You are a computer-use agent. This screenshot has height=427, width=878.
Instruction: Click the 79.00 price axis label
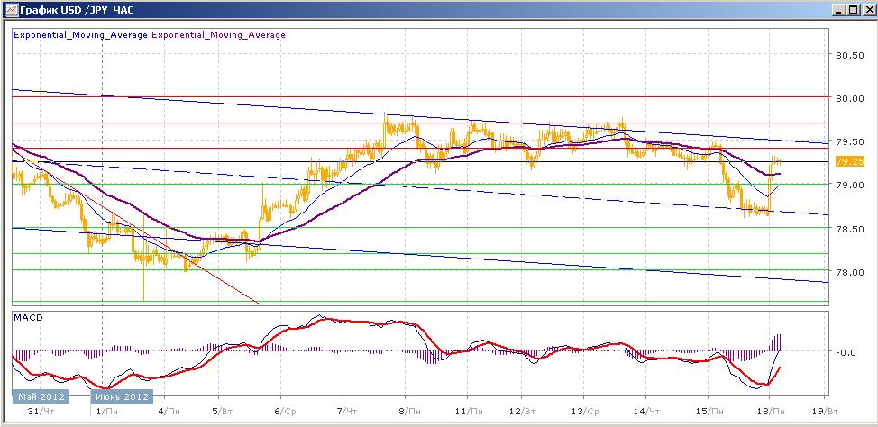pos(849,185)
